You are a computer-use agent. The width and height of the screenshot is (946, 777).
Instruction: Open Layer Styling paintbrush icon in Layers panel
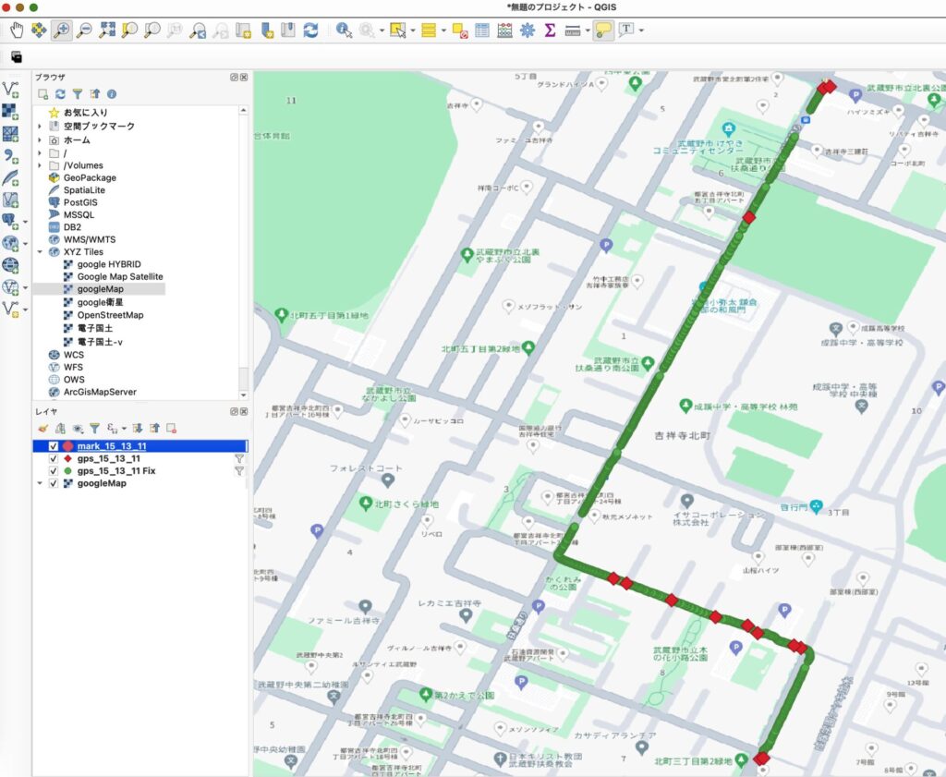[x=42, y=428]
